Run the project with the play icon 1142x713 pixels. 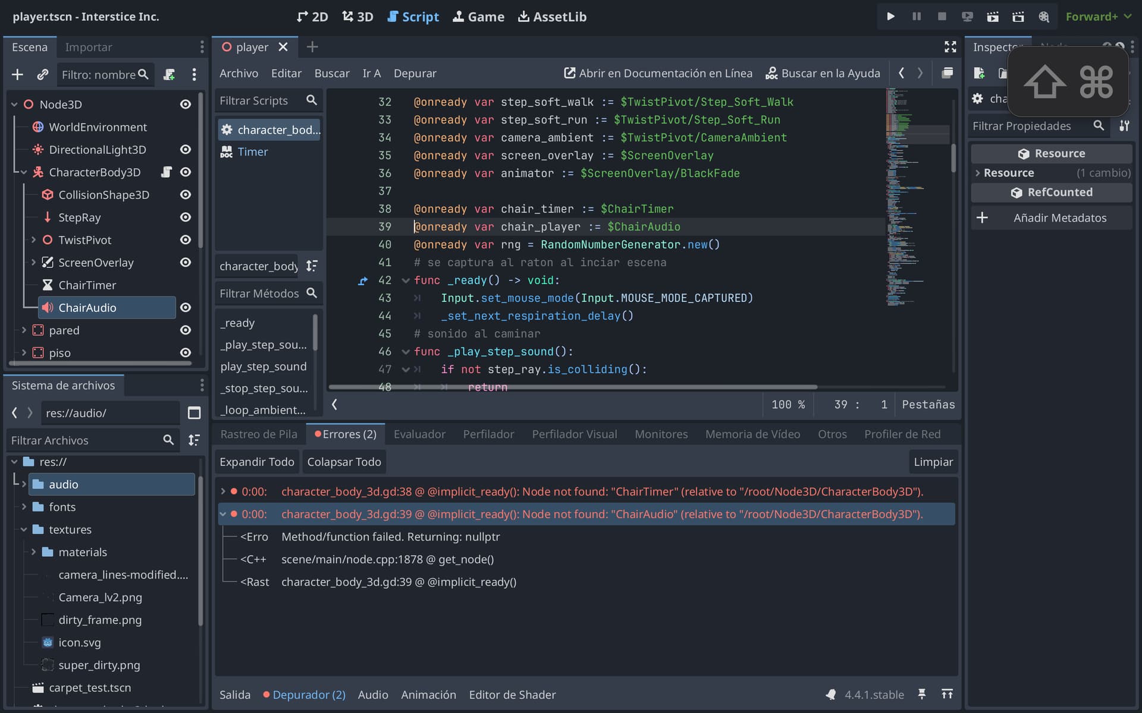(x=890, y=17)
